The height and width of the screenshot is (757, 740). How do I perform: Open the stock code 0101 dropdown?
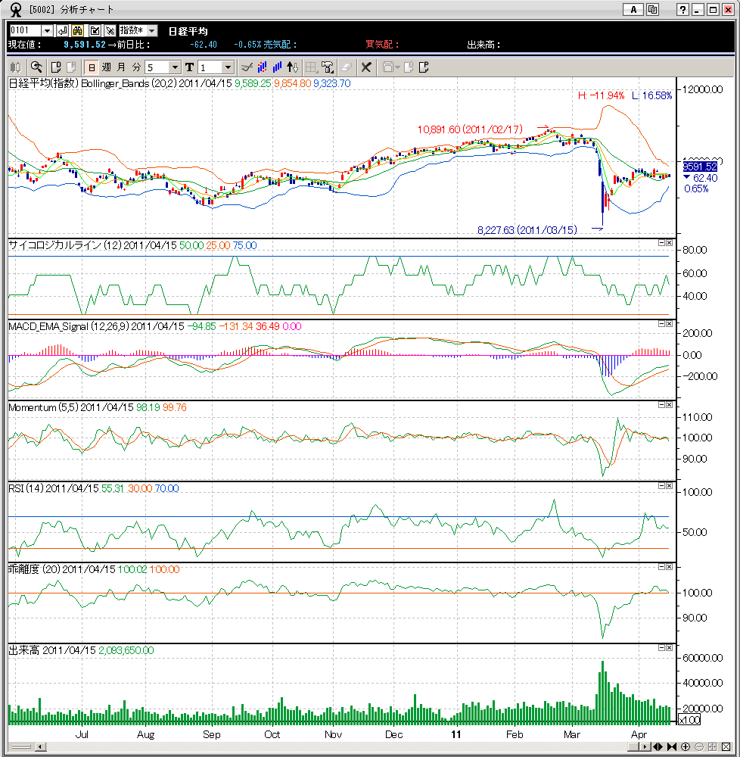47,30
